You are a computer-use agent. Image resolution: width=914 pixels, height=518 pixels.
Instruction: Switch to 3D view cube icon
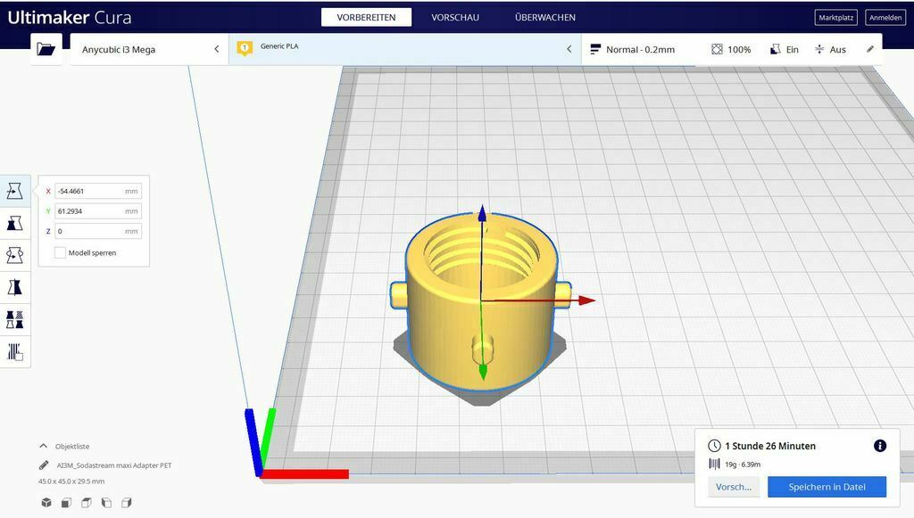tap(46, 502)
